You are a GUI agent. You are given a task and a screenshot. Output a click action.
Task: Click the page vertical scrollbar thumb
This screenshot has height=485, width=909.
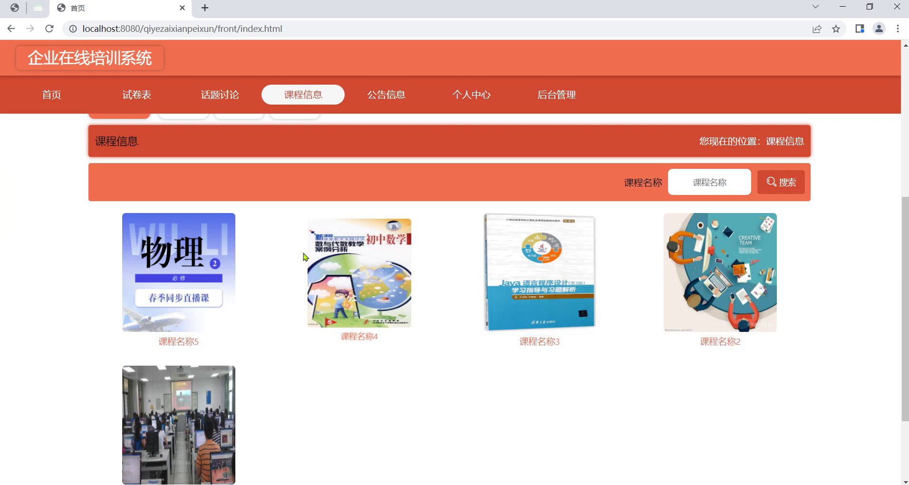pyautogui.click(x=905, y=309)
